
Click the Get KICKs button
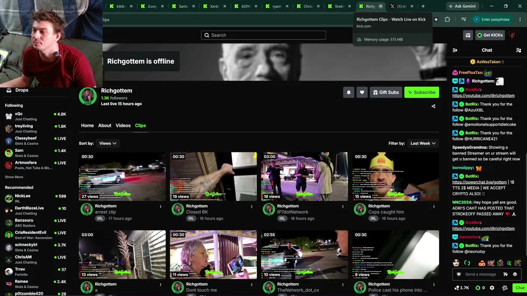pyautogui.click(x=490, y=35)
